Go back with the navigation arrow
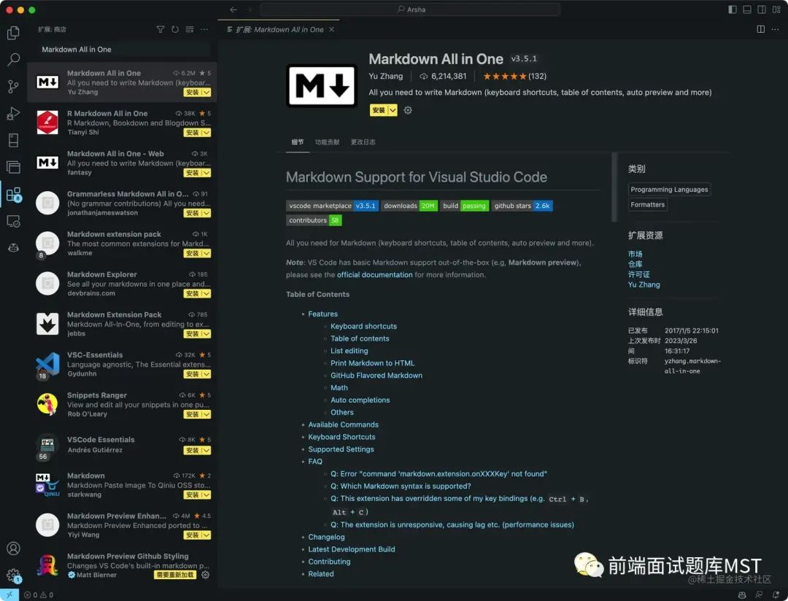Image resolution: width=788 pixels, height=601 pixels. [x=233, y=9]
